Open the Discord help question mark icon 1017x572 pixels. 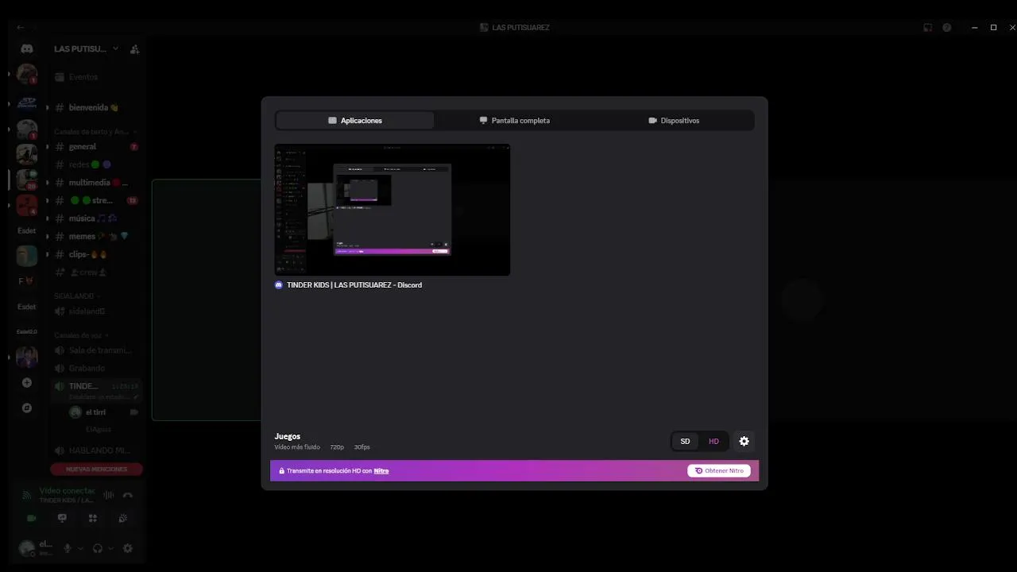click(x=946, y=28)
